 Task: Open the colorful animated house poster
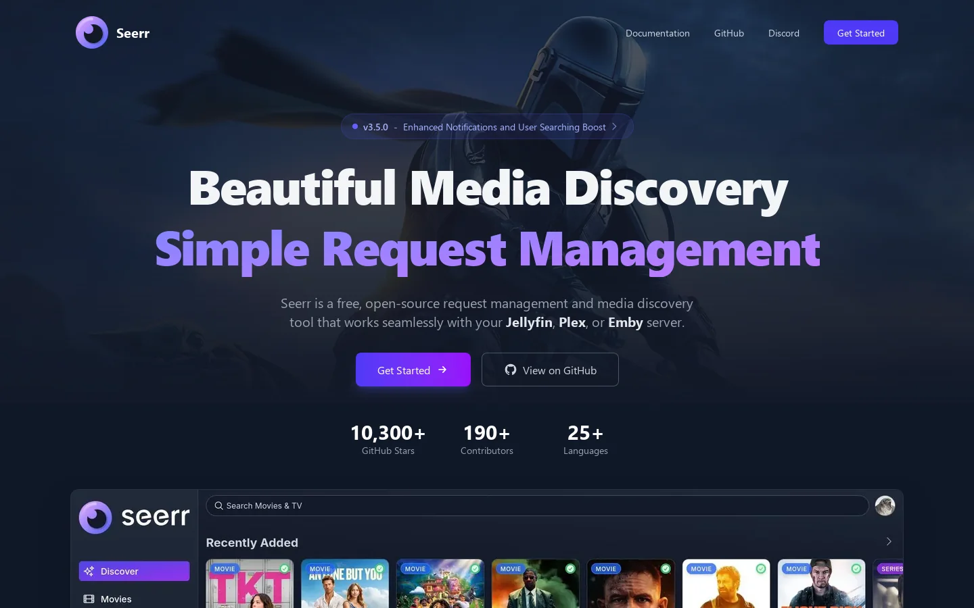pos(440,585)
